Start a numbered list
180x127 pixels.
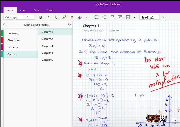[104, 17]
